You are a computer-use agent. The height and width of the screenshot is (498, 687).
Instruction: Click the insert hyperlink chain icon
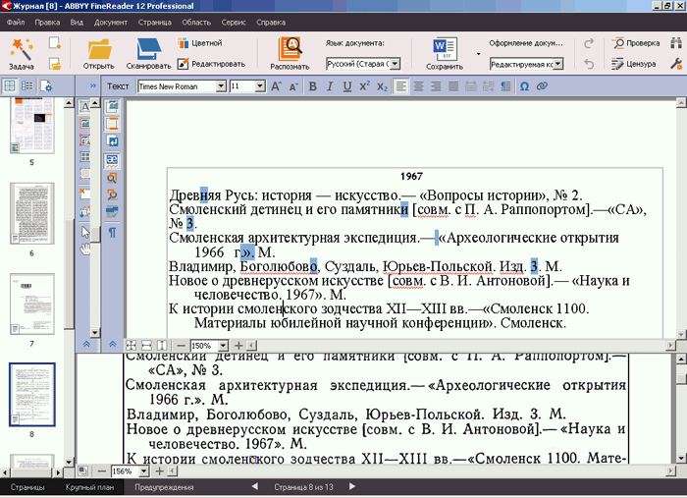[542, 86]
